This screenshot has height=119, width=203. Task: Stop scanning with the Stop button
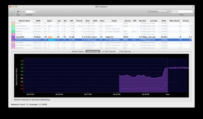point(18,12)
